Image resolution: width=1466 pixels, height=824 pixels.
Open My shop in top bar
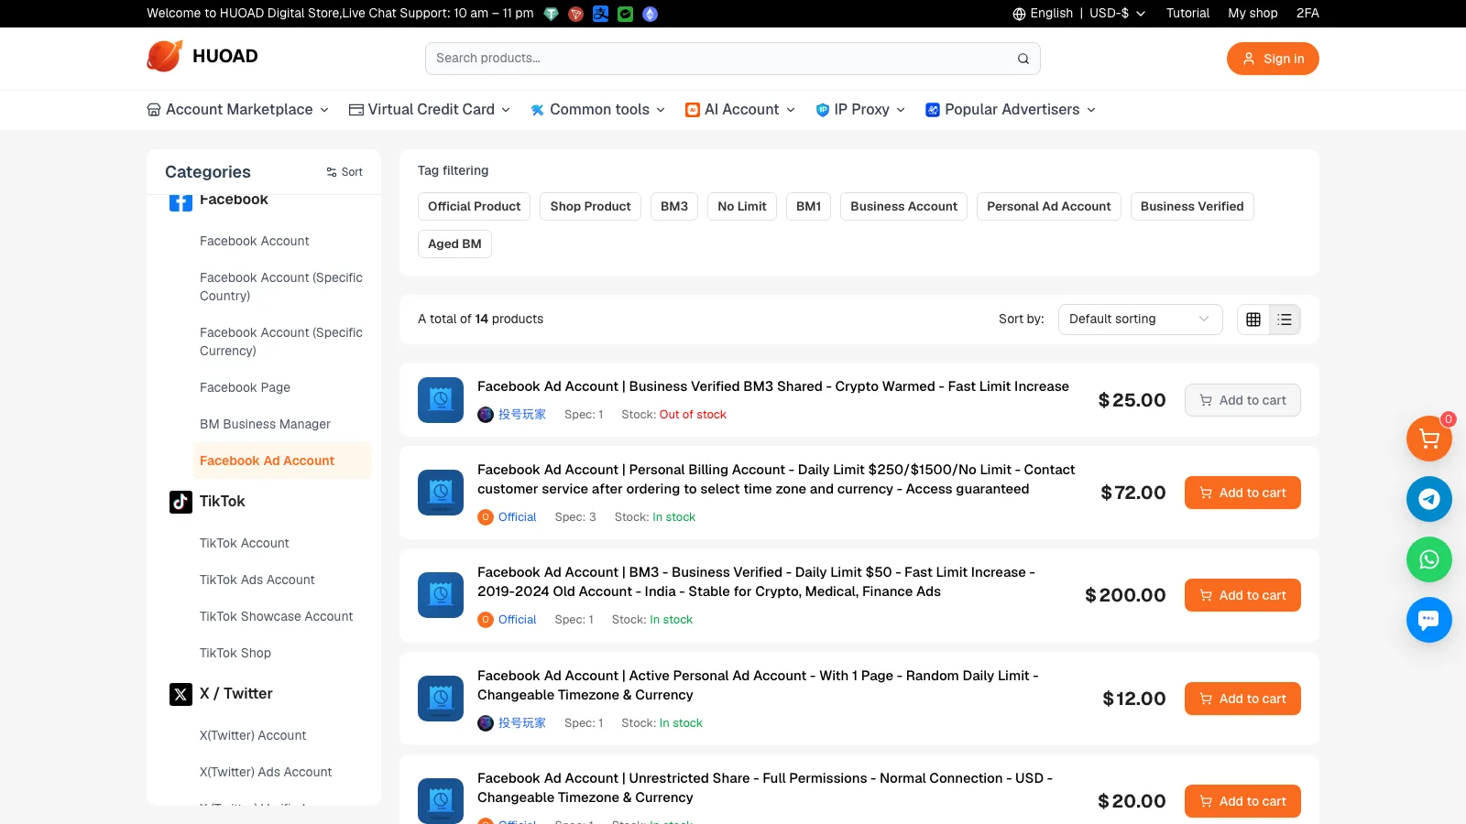[x=1253, y=14]
